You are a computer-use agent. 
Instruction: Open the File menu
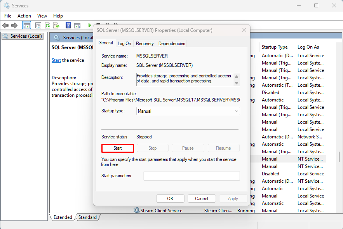pyautogui.click(x=8, y=16)
